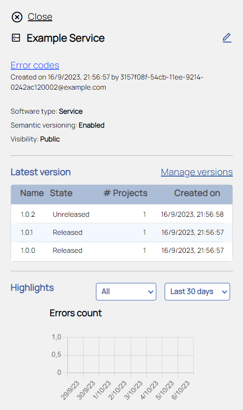Screen dimensions: 243x410
Task: Select version 1.0.0 name cell
Action: [x=28, y=251]
